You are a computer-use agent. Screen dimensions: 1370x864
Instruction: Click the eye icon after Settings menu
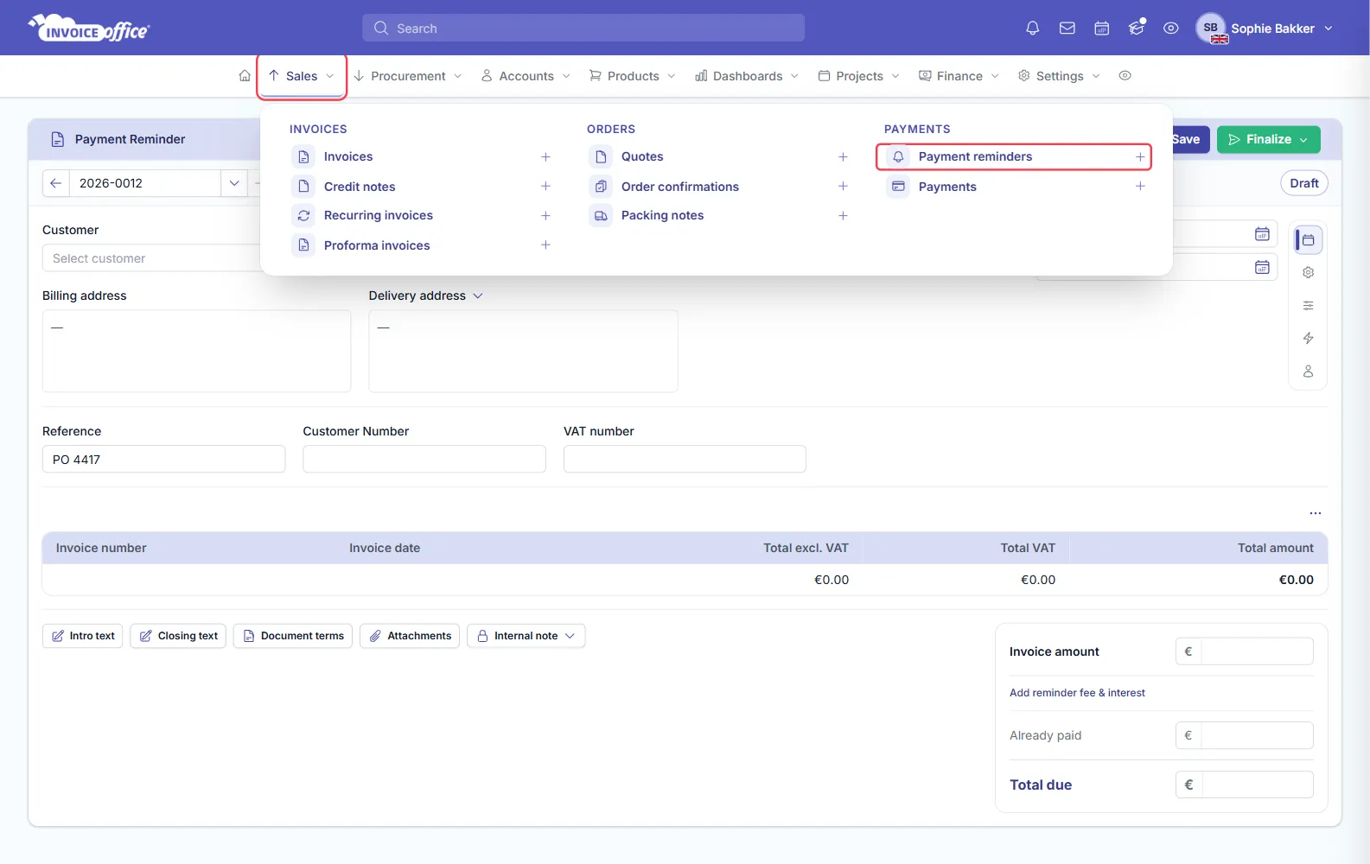[x=1125, y=76]
